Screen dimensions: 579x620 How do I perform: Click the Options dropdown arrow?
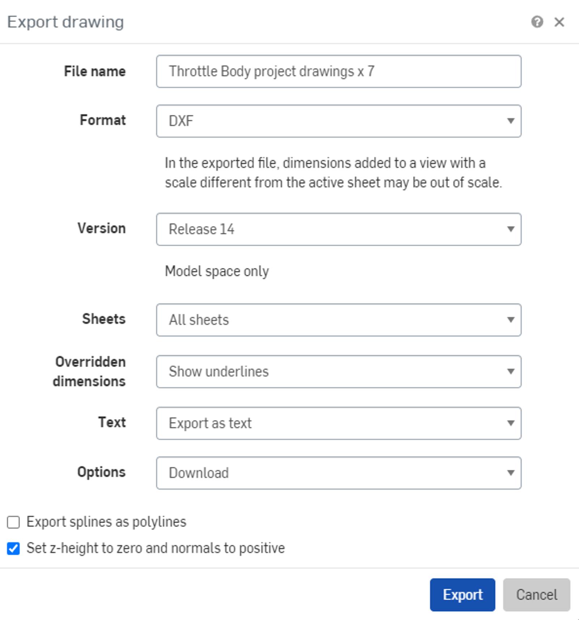click(x=511, y=473)
